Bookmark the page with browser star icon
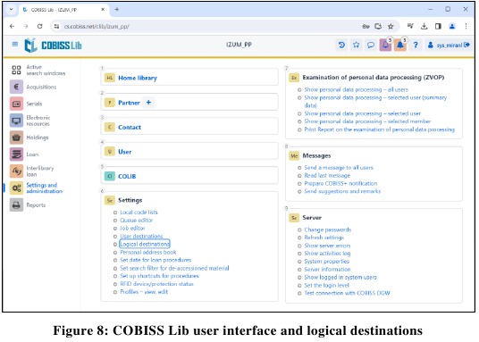The image size is (479, 342). point(391,27)
